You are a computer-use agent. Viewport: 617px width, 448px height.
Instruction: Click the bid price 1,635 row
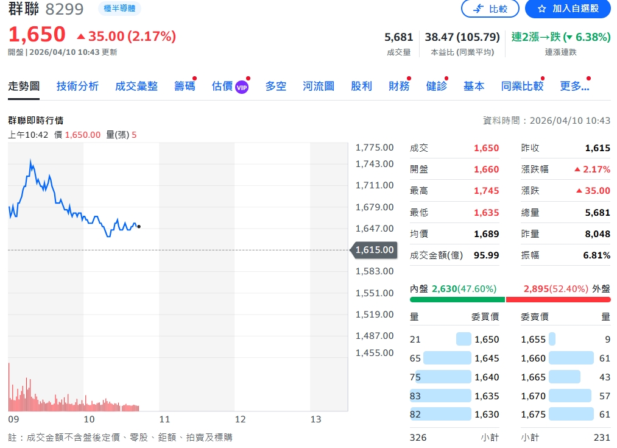(x=454, y=396)
